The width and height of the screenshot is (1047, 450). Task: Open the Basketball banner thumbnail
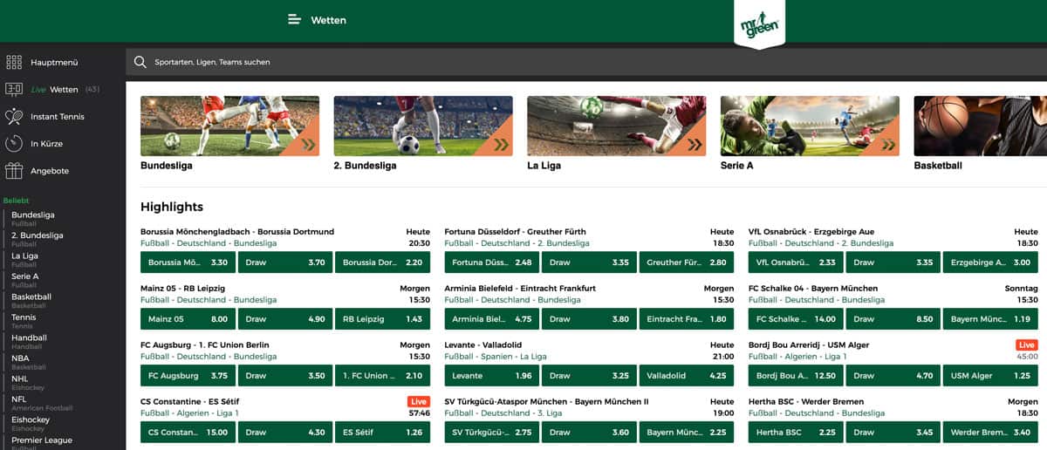click(980, 126)
